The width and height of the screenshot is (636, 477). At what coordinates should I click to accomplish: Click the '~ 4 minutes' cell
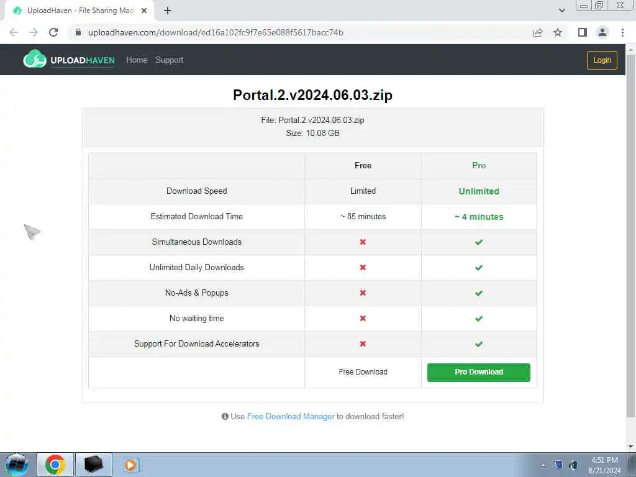pos(479,217)
